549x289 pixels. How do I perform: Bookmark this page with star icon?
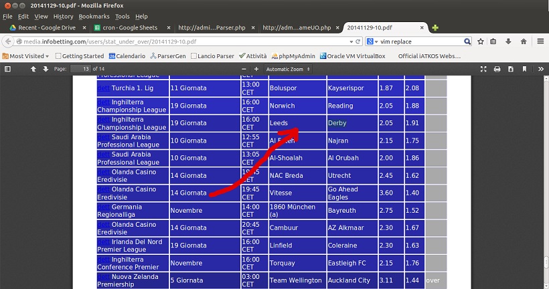click(481, 41)
